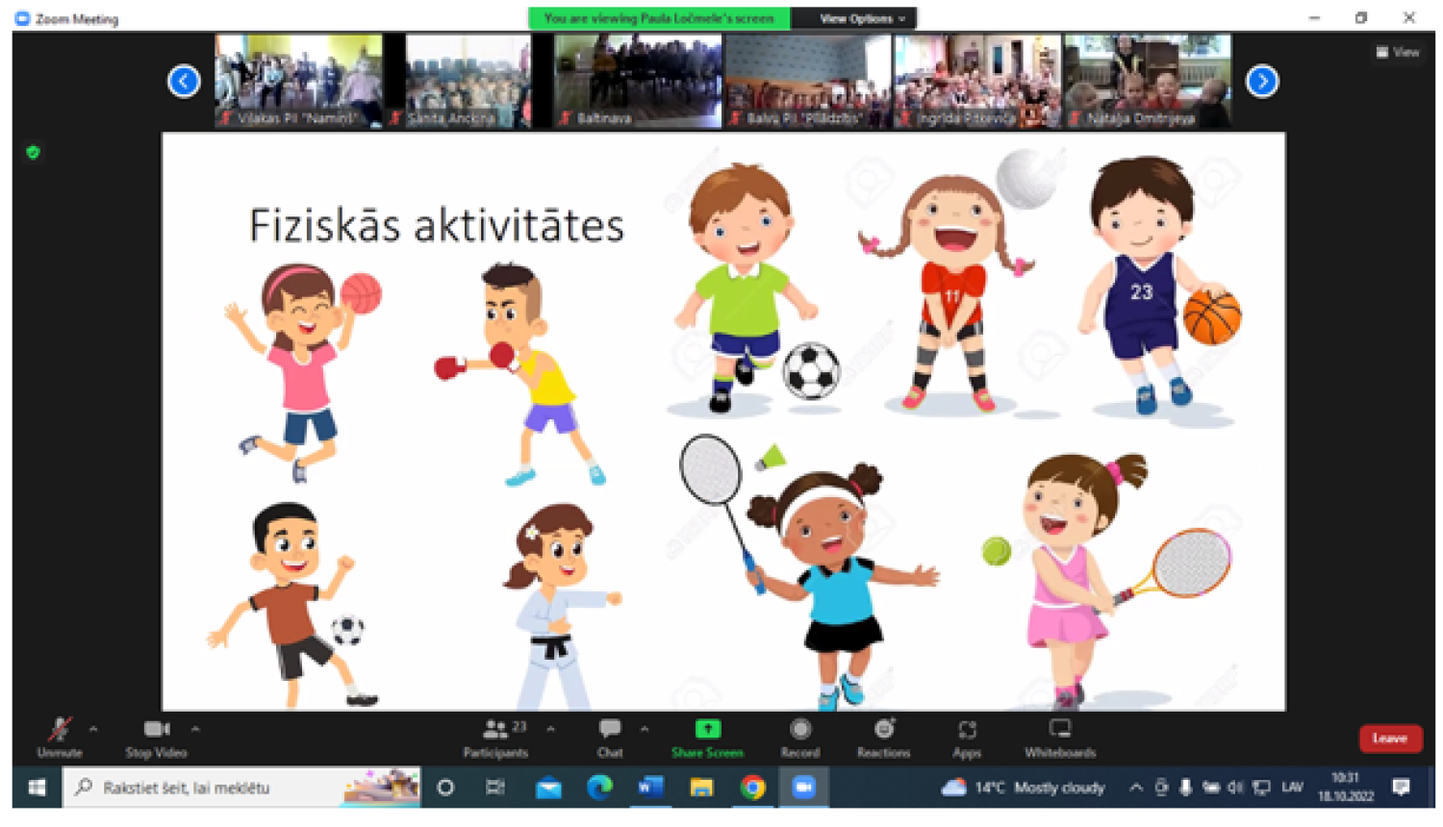Click the green Share Screen icon
Screen dimensions: 1443x827
point(707,729)
